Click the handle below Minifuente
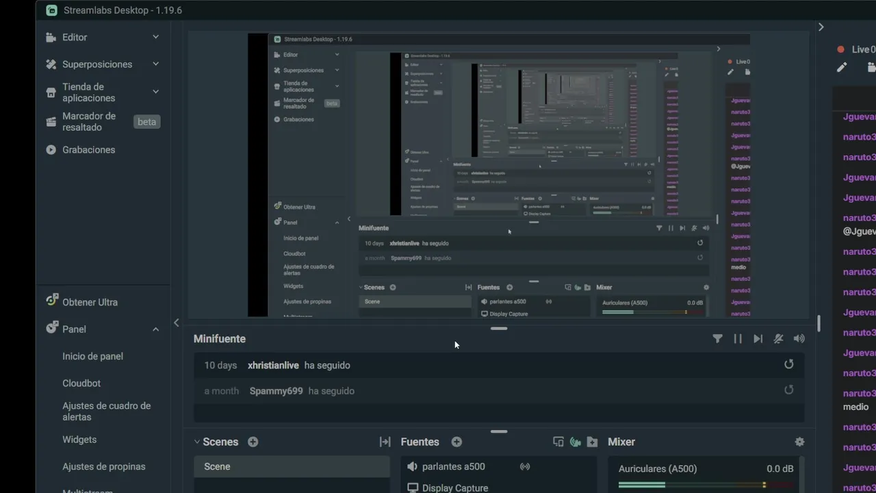 [499, 431]
